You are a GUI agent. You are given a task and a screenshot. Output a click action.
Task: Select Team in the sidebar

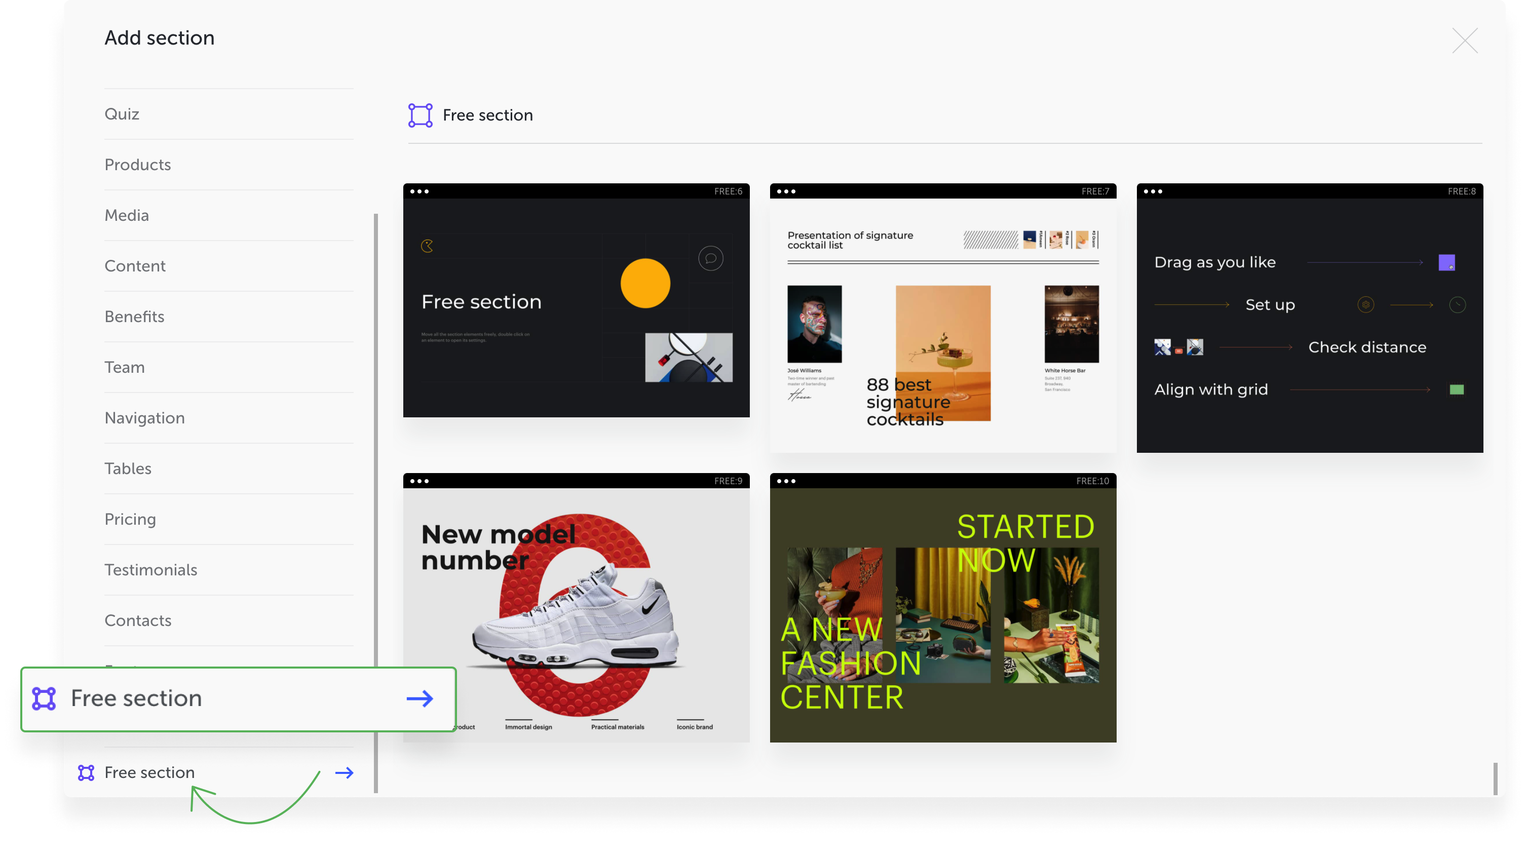(125, 367)
